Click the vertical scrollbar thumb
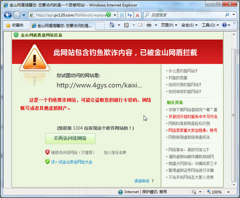The width and height of the screenshot is (240, 198). pyautogui.click(x=234, y=116)
